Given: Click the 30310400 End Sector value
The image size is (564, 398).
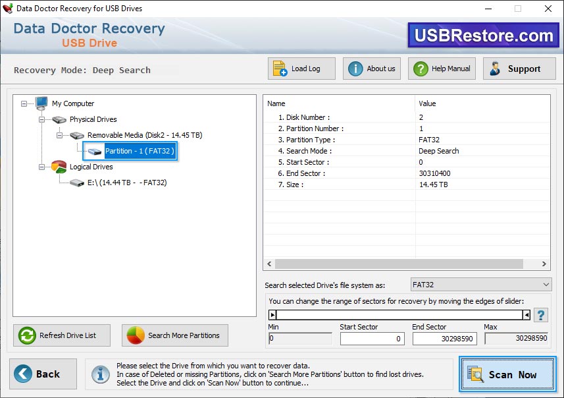Looking at the screenshot, I should (434, 173).
